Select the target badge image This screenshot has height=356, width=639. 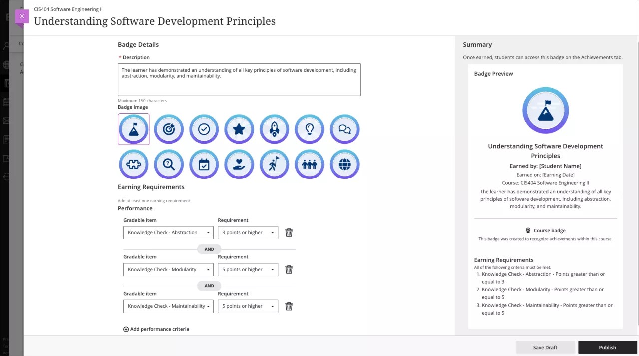point(169,129)
